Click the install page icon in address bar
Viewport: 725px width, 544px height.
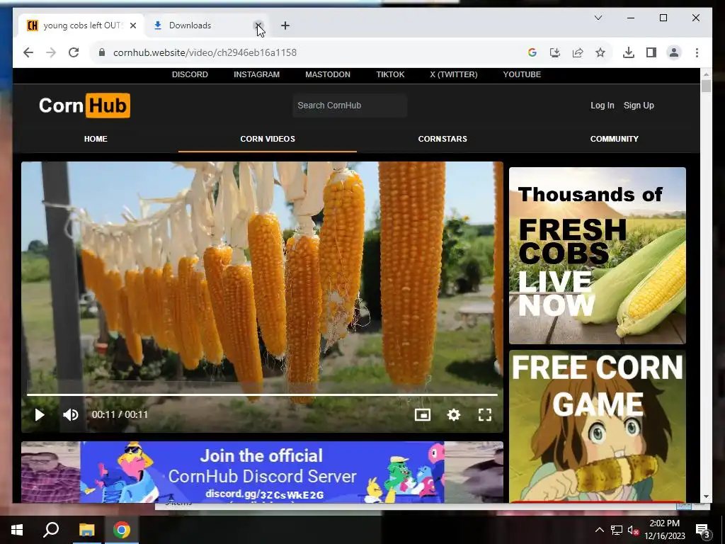pyautogui.click(x=555, y=52)
